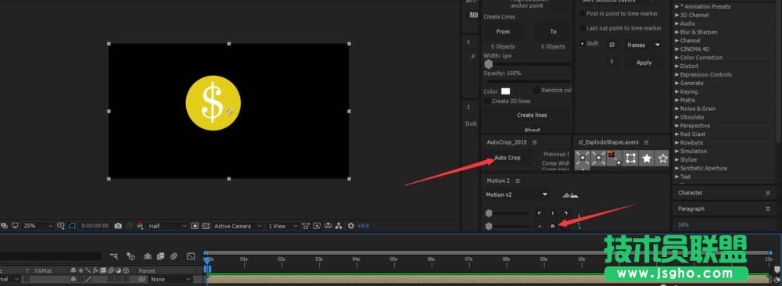This screenshot has height=286, width=782.
Task: Click the shift amount field showing 10
Action: (x=612, y=45)
